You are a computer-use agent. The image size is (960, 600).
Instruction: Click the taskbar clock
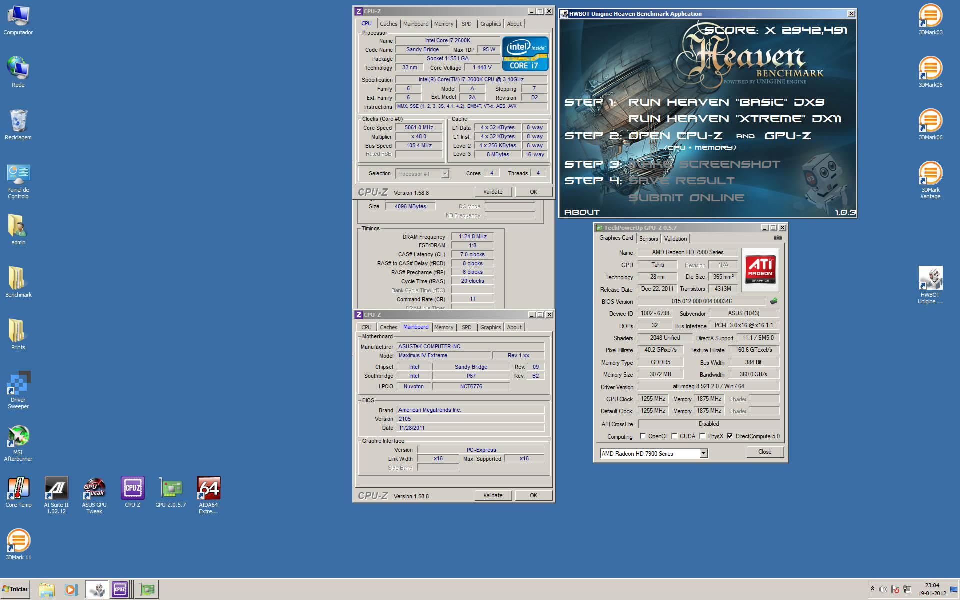(x=932, y=589)
